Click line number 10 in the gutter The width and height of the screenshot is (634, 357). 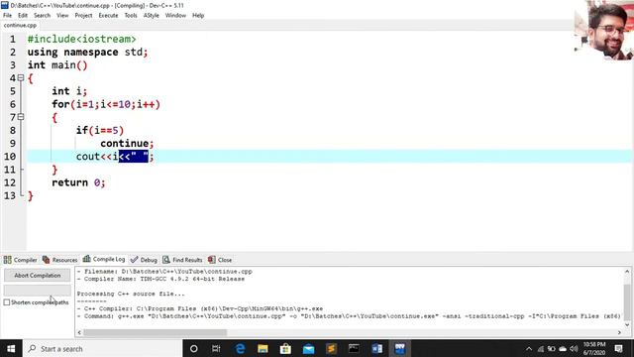click(10, 157)
